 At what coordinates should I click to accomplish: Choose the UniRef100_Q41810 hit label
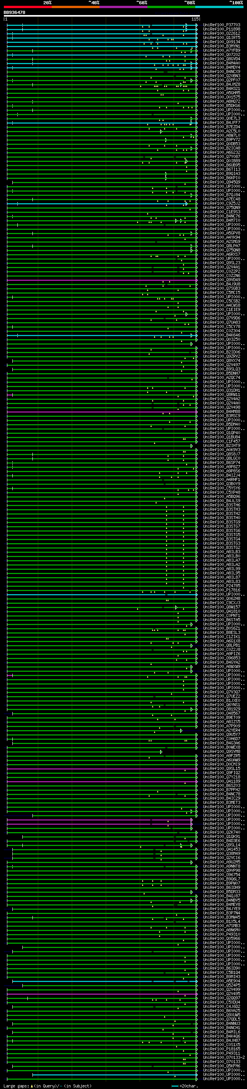(x=222, y=611)
